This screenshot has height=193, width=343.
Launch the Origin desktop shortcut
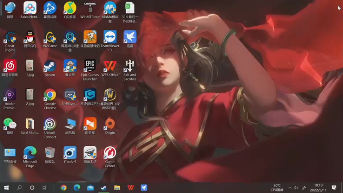[110, 126]
